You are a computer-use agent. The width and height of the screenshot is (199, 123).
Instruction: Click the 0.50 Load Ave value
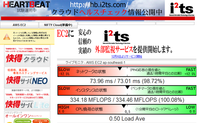coord(127,119)
